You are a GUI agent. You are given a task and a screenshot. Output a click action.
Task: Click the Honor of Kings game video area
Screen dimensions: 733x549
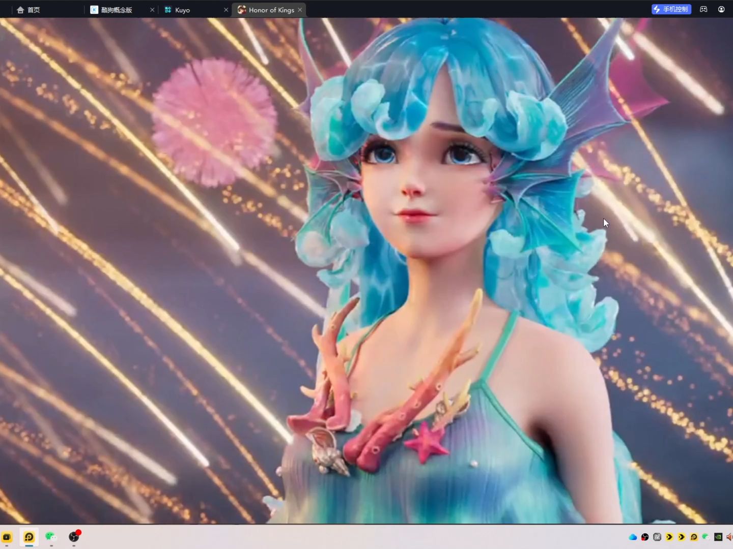pyautogui.click(x=366, y=271)
